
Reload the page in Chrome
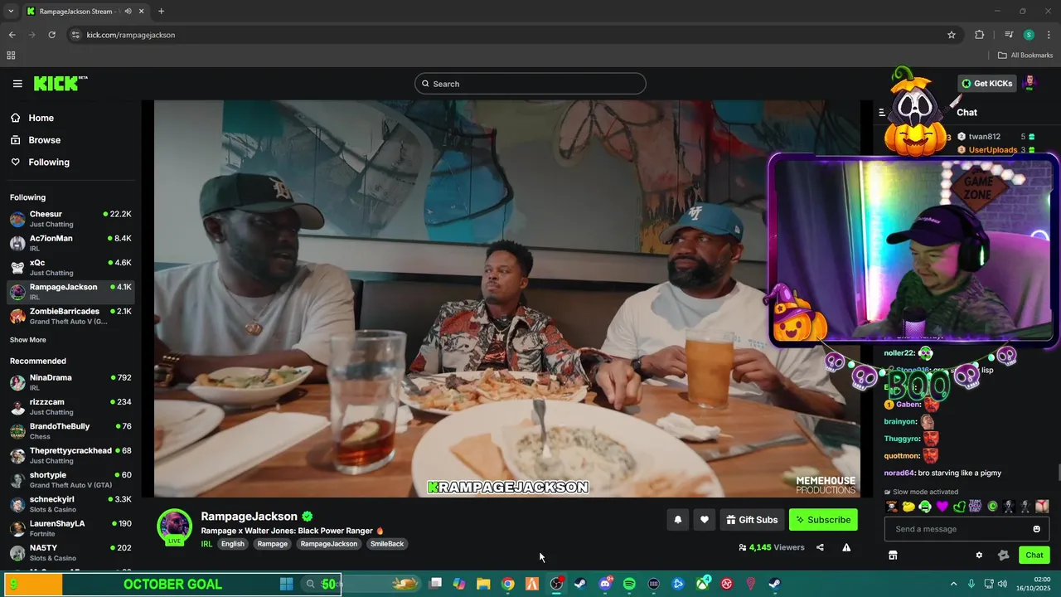point(51,35)
